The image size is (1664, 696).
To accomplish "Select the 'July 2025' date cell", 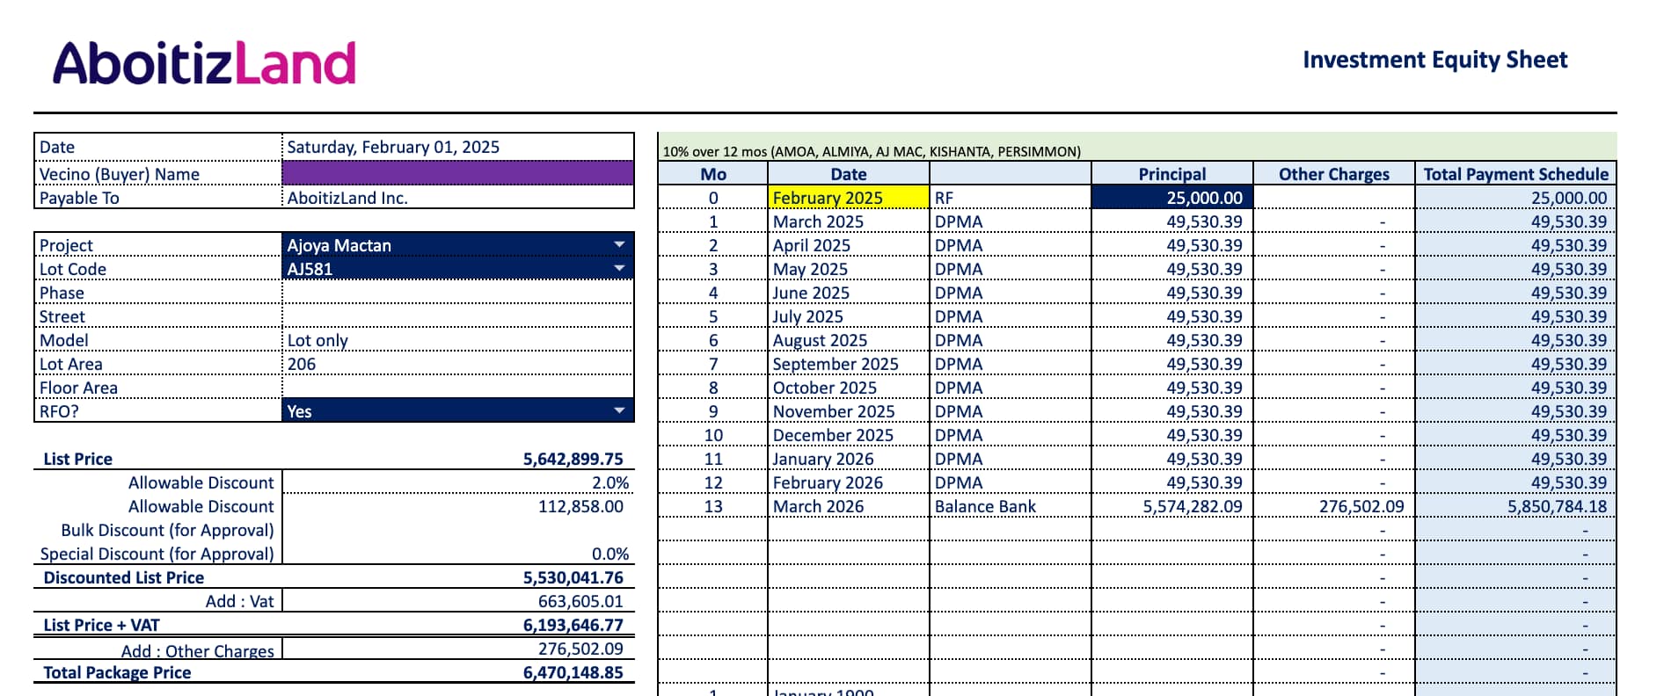I will tap(848, 316).
